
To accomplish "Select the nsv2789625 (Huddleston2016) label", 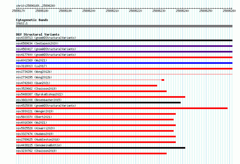I will point(38,139).
